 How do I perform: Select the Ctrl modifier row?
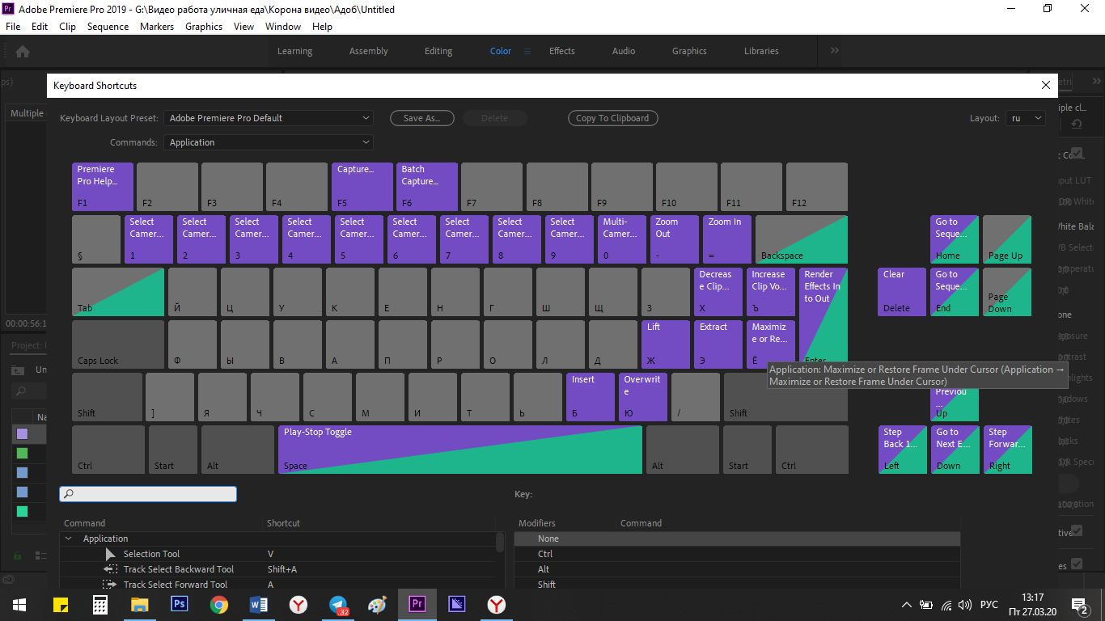737,554
